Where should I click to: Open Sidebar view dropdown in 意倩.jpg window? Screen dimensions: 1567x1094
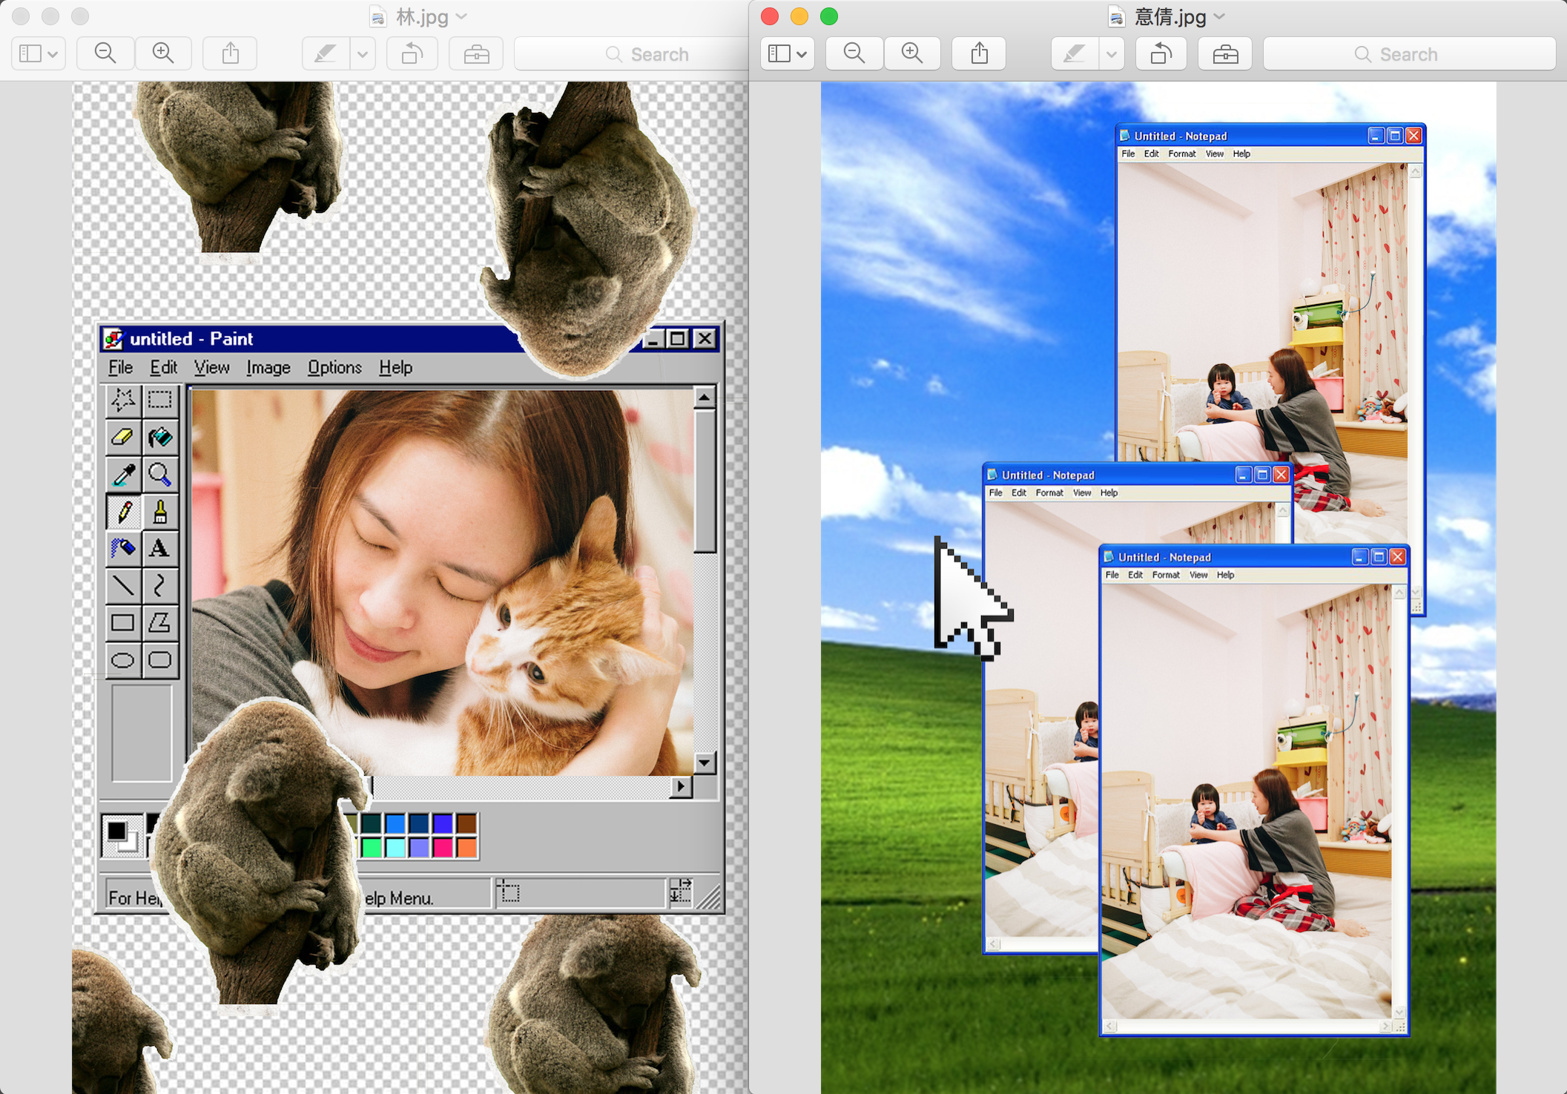[787, 53]
